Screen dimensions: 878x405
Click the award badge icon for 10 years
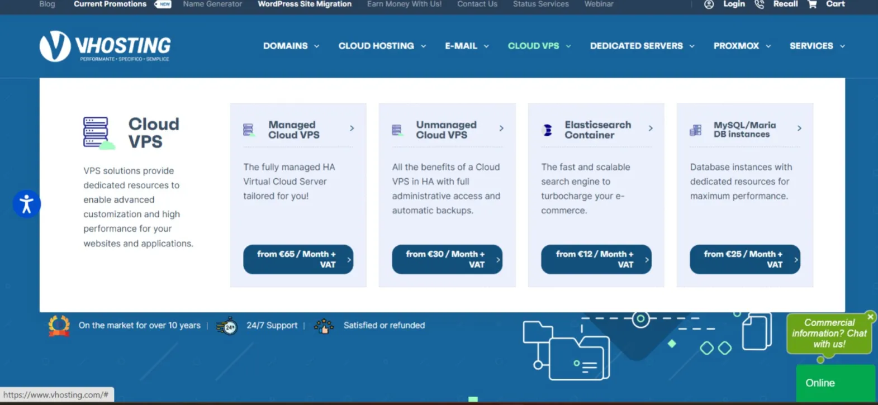click(59, 326)
